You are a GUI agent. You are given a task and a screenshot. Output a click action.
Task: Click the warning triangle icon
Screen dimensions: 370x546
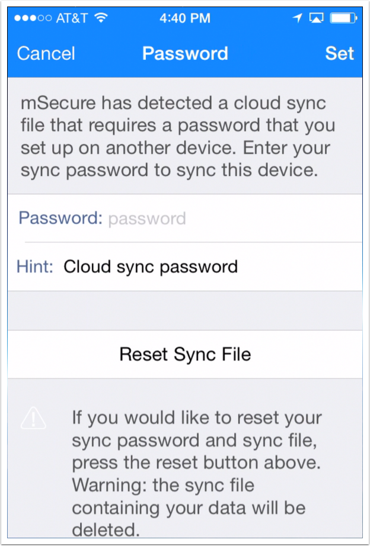click(33, 418)
